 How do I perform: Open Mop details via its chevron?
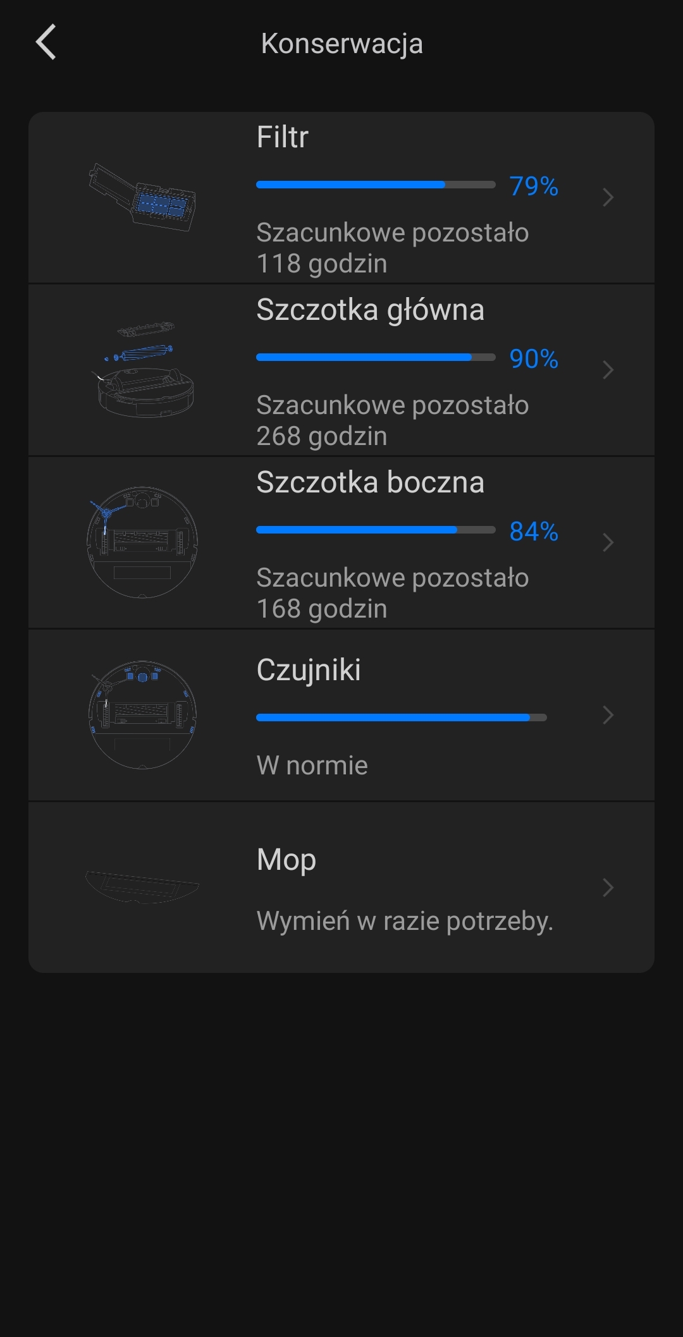[608, 888]
